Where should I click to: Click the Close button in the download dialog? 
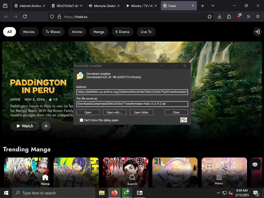pyautogui.click(x=176, y=112)
